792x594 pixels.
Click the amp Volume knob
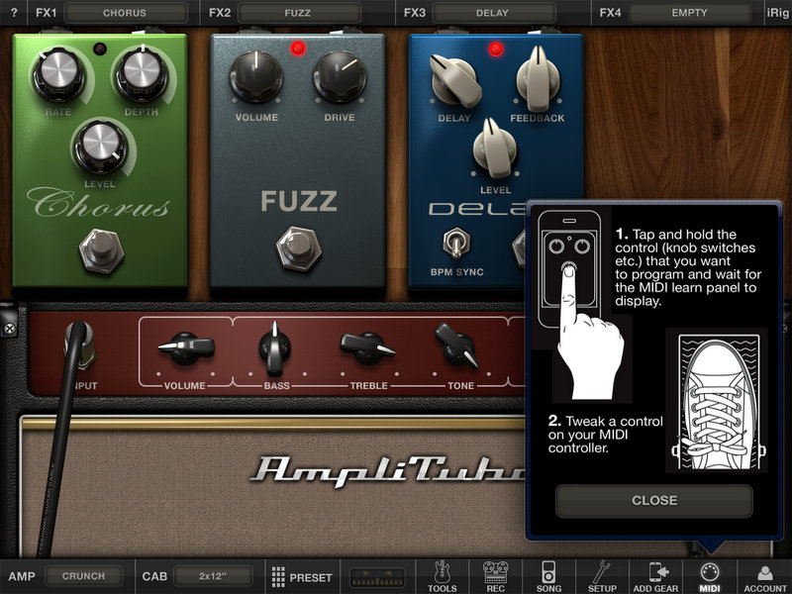pos(186,348)
